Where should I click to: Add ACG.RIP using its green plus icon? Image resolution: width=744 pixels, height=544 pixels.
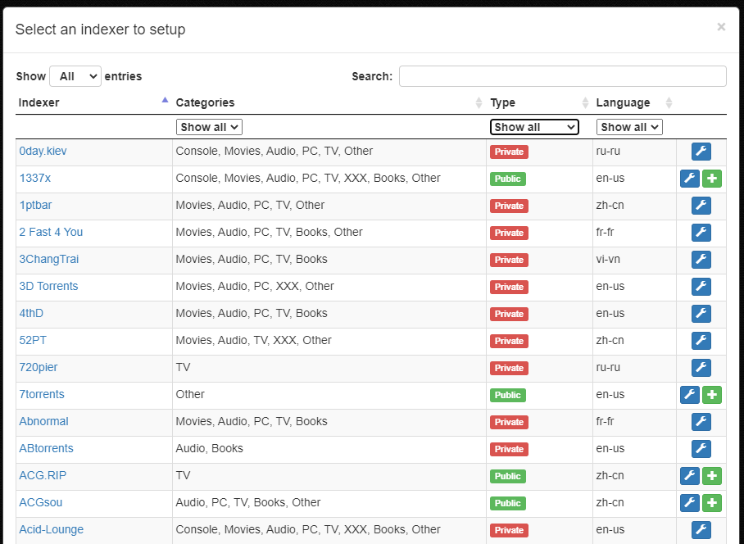coord(711,475)
